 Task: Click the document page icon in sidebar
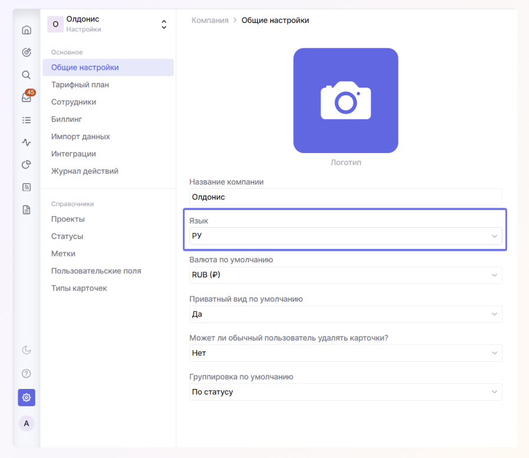27,210
